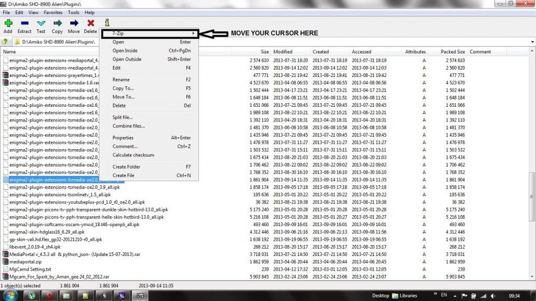Click RAR icon of the MediaPortal v_4.5.3 archive
Viewport: 536px width, 301px height.
click(5, 254)
